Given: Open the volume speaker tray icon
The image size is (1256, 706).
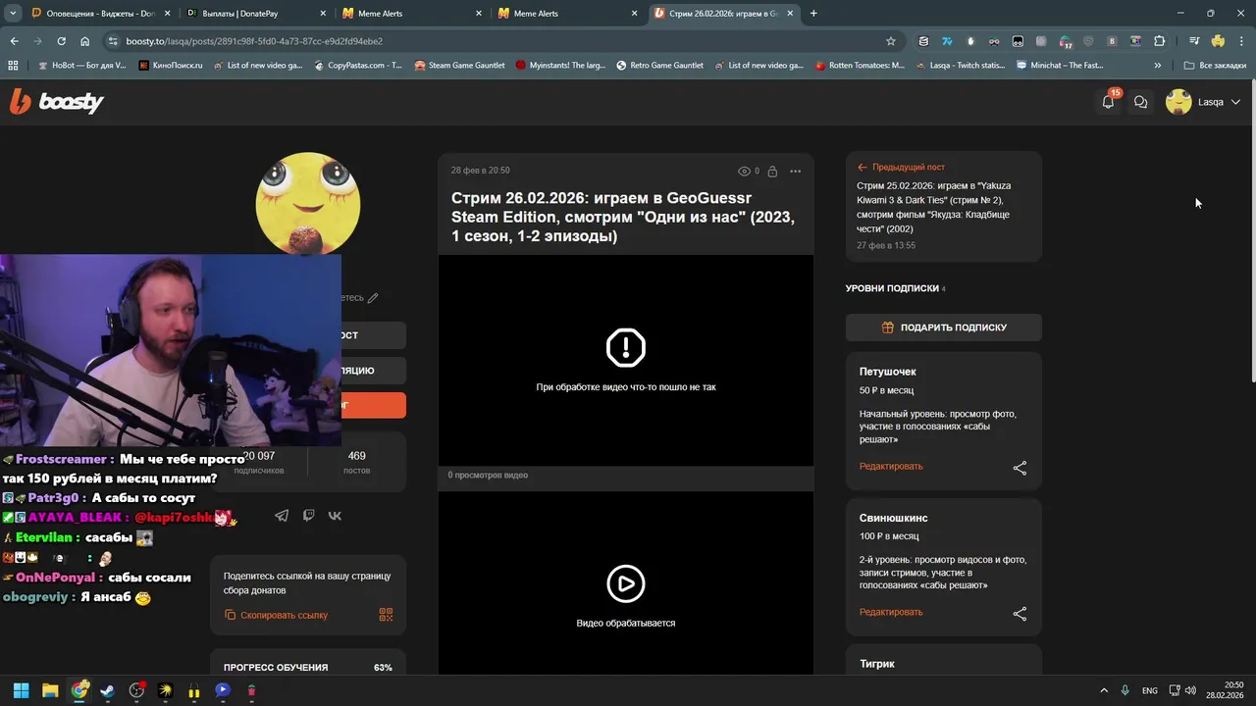Looking at the screenshot, I should tap(1190, 690).
